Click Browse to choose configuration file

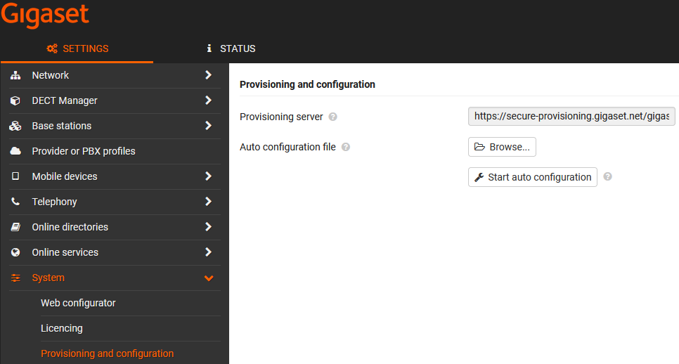point(502,147)
